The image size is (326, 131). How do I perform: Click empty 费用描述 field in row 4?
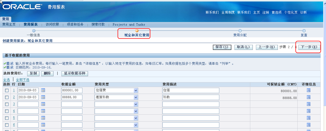tap(191, 111)
